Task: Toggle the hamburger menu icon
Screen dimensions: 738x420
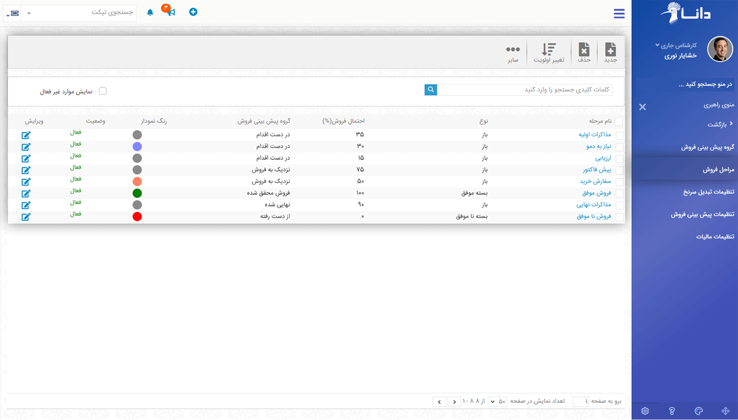Action: point(619,14)
